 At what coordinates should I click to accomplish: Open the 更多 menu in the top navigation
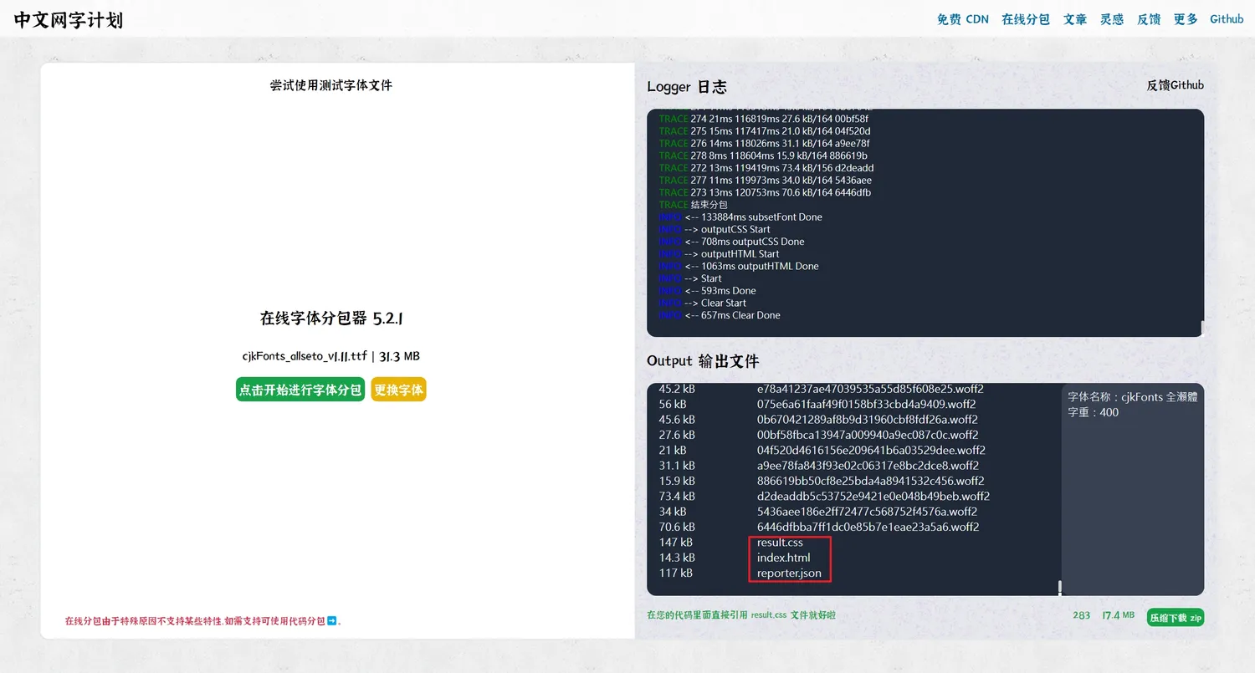[x=1186, y=18]
